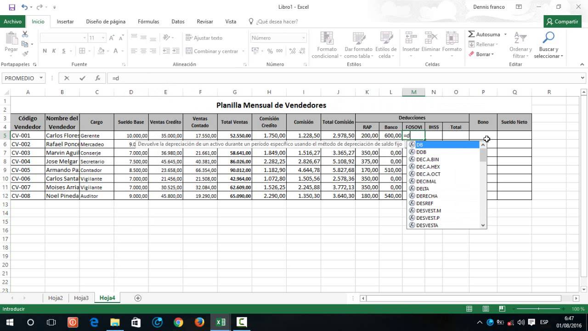The height and width of the screenshot is (331, 588).
Task: Open Fuente group dialog launcher
Action: point(124,65)
